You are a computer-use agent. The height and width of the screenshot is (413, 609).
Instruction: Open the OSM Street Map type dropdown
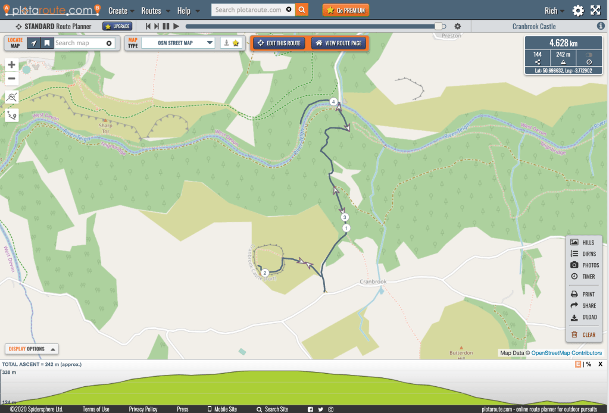(x=177, y=43)
